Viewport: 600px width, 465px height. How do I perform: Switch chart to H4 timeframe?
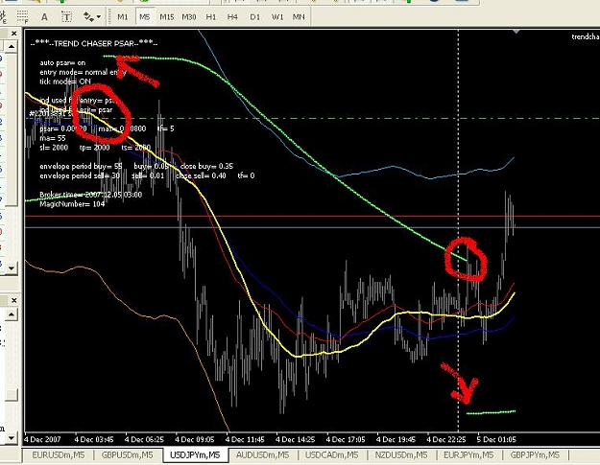(x=232, y=17)
